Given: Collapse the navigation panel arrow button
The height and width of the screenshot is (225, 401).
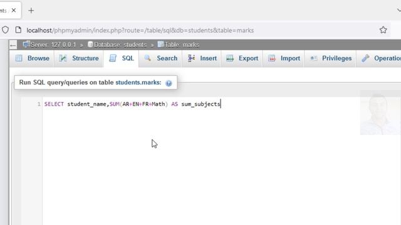Looking at the screenshot, I should 13,45.
